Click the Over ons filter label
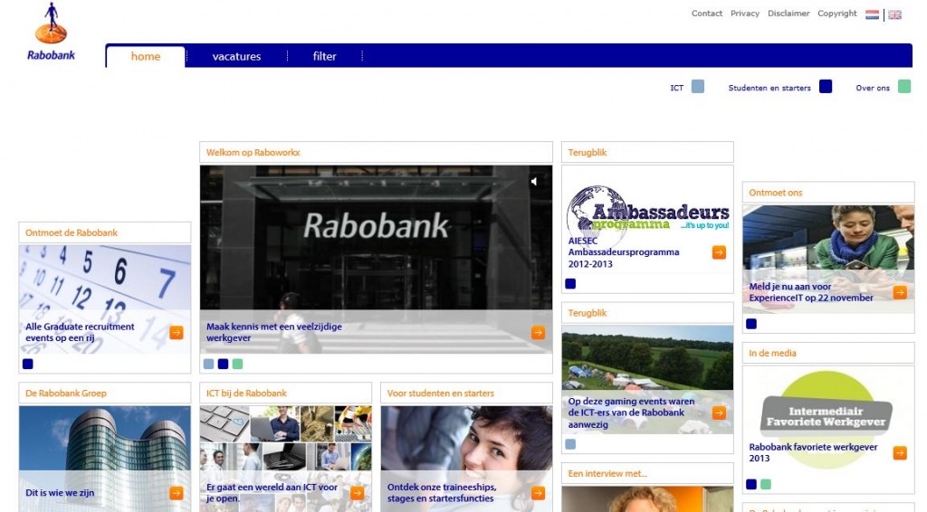 pyautogui.click(x=873, y=88)
